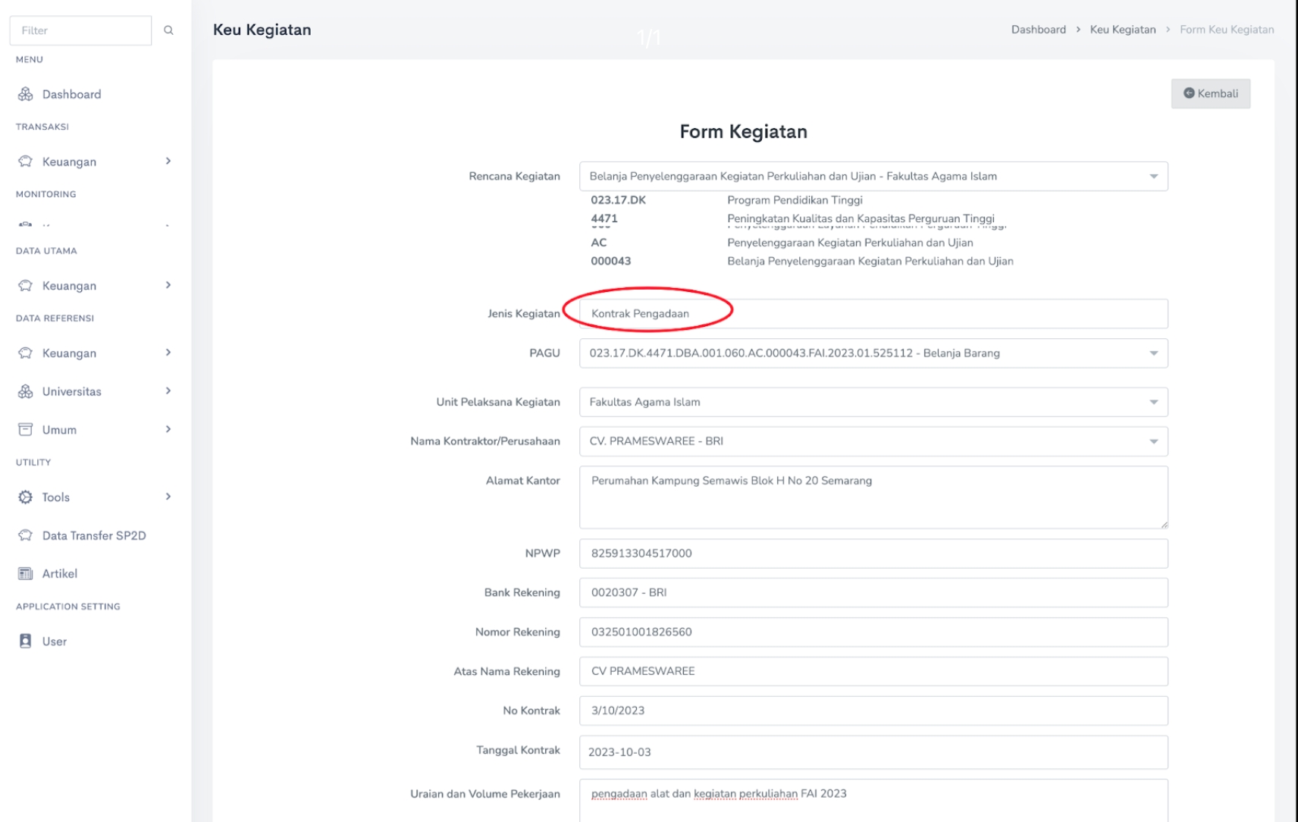1298x822 pixels.
Task: Click the Tanggal Kontrak date field
Action: pos(873,752)
